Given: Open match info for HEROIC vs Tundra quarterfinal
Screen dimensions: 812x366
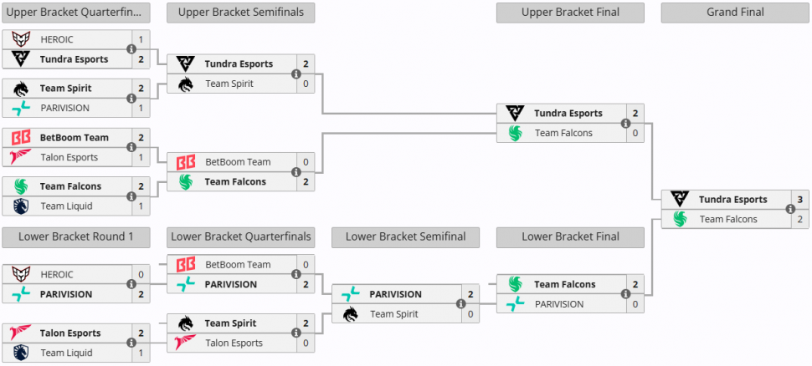Looking at the screenshot, I should click(131, 49).
